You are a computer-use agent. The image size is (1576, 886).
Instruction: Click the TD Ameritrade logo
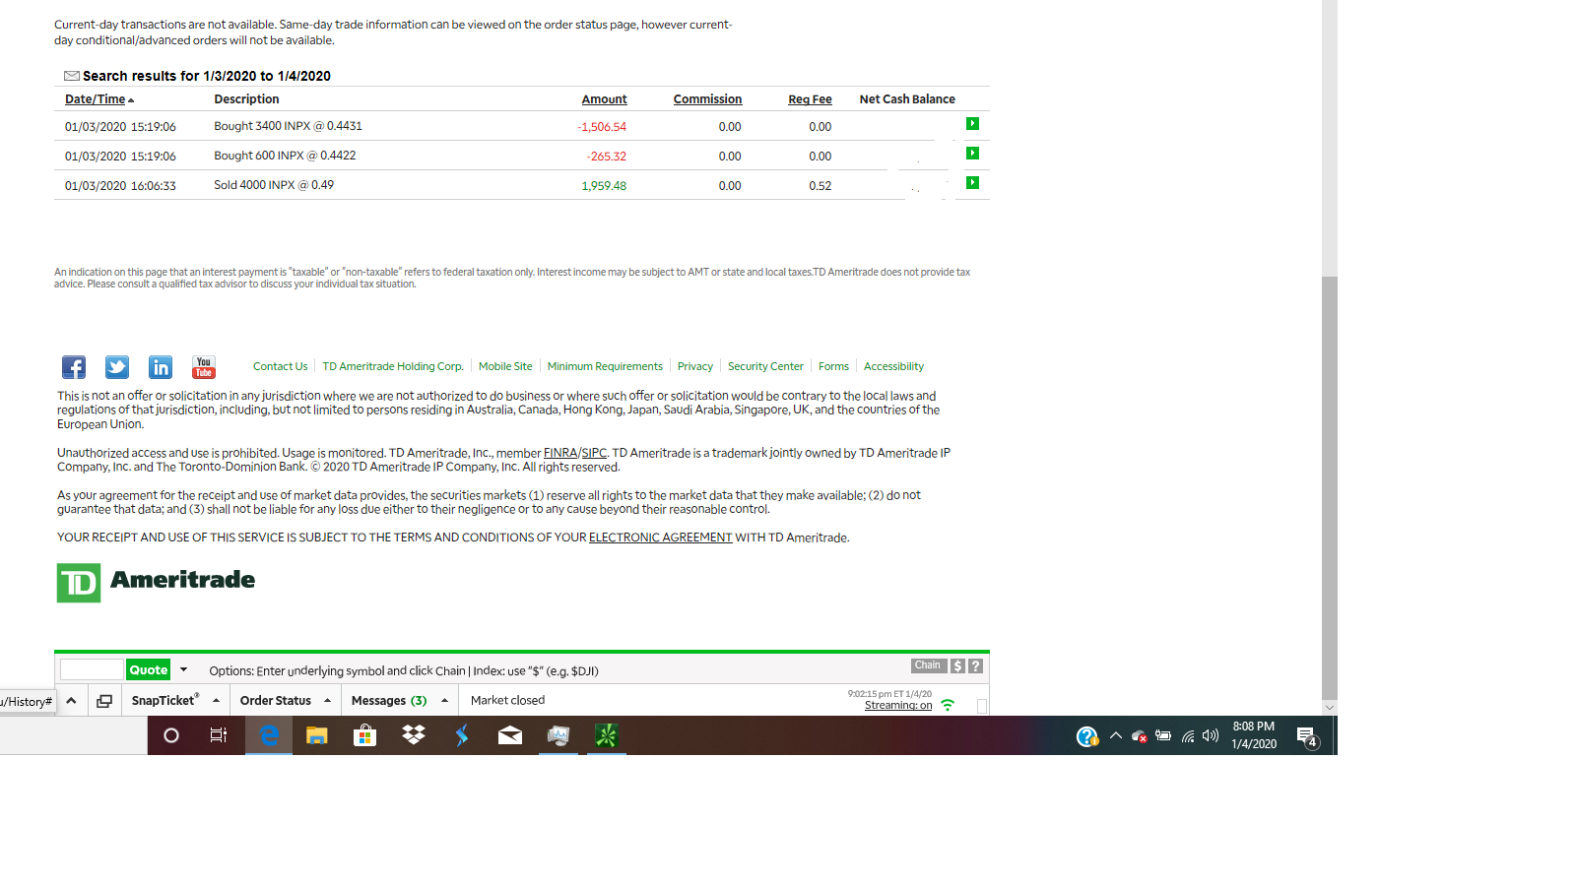(x=156, y=582)
